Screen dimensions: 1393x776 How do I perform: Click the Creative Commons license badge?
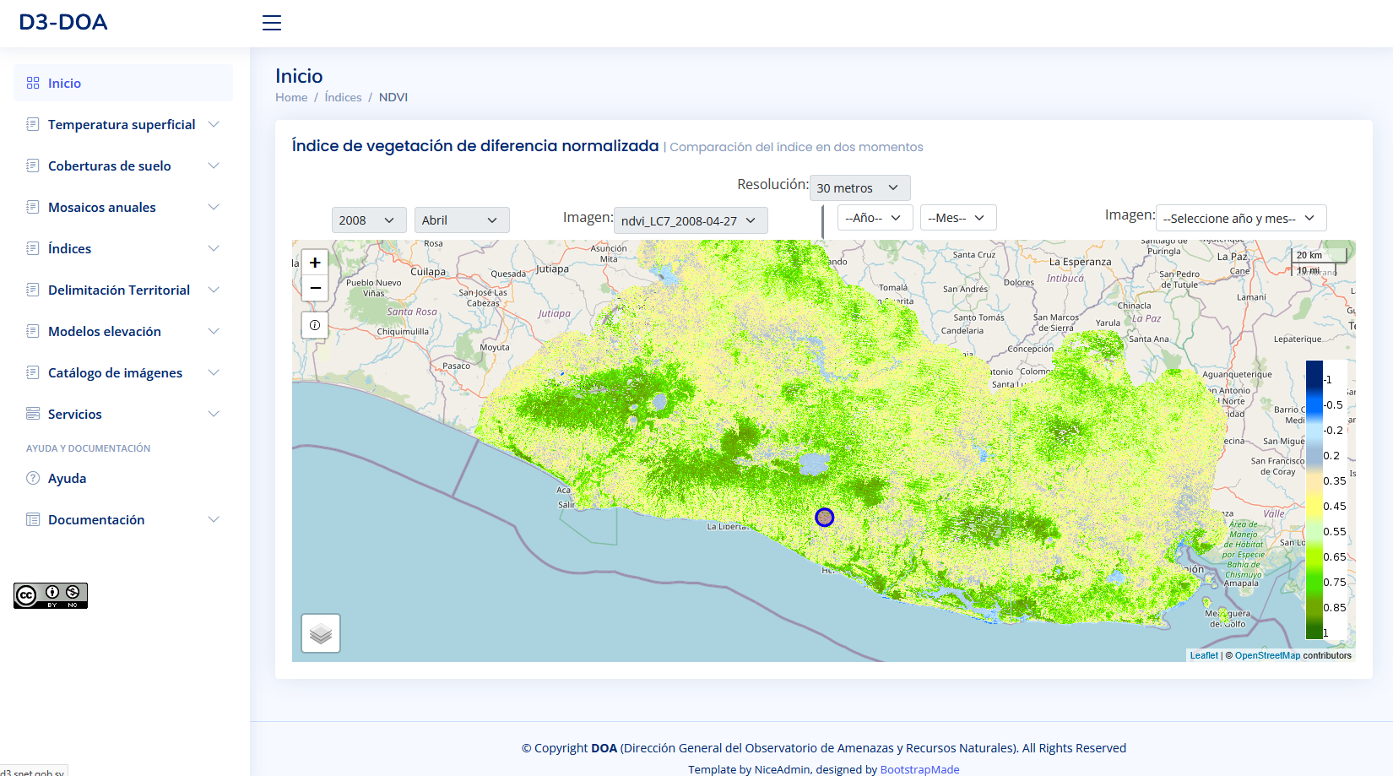click(x=51, y=595)
